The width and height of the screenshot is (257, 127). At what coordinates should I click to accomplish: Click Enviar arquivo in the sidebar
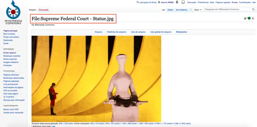pyautogui.click(x=9, y=53)
